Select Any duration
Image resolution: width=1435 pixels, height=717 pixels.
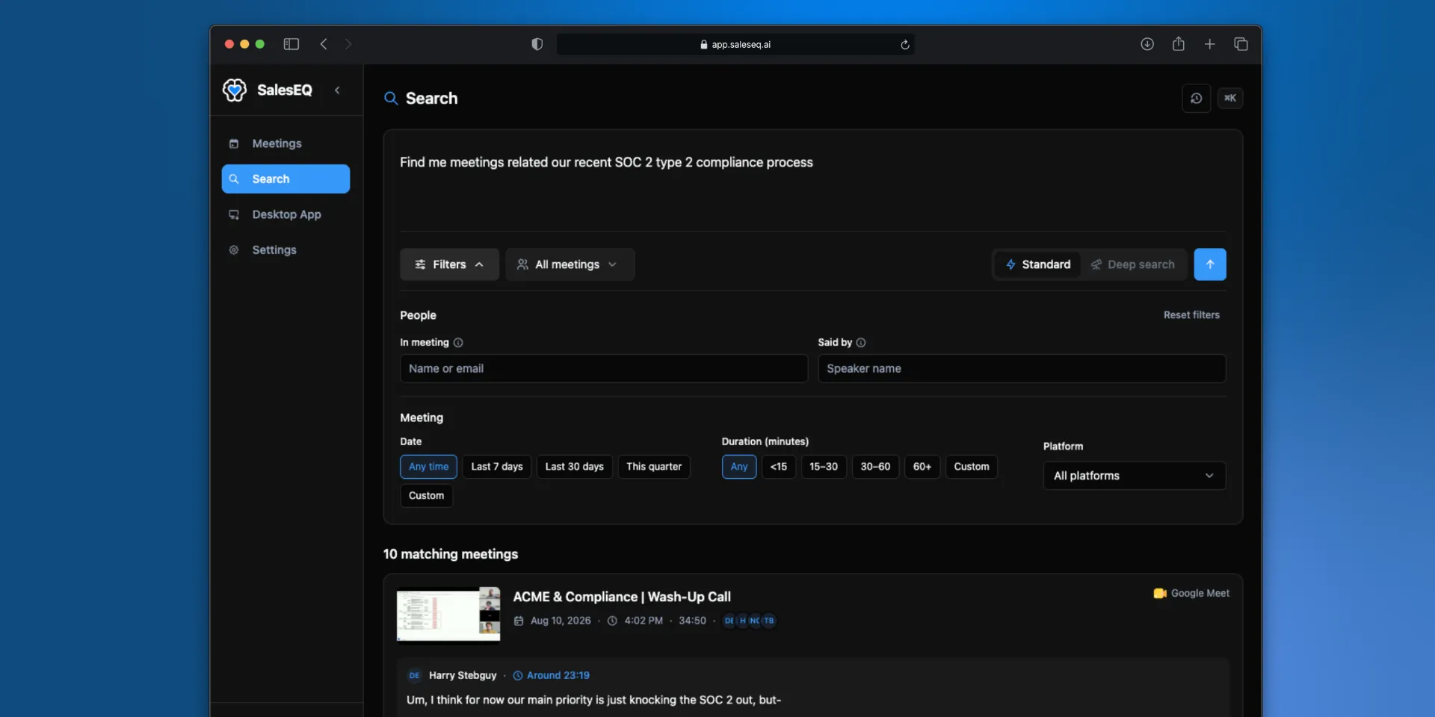click(x=739, y=467)
